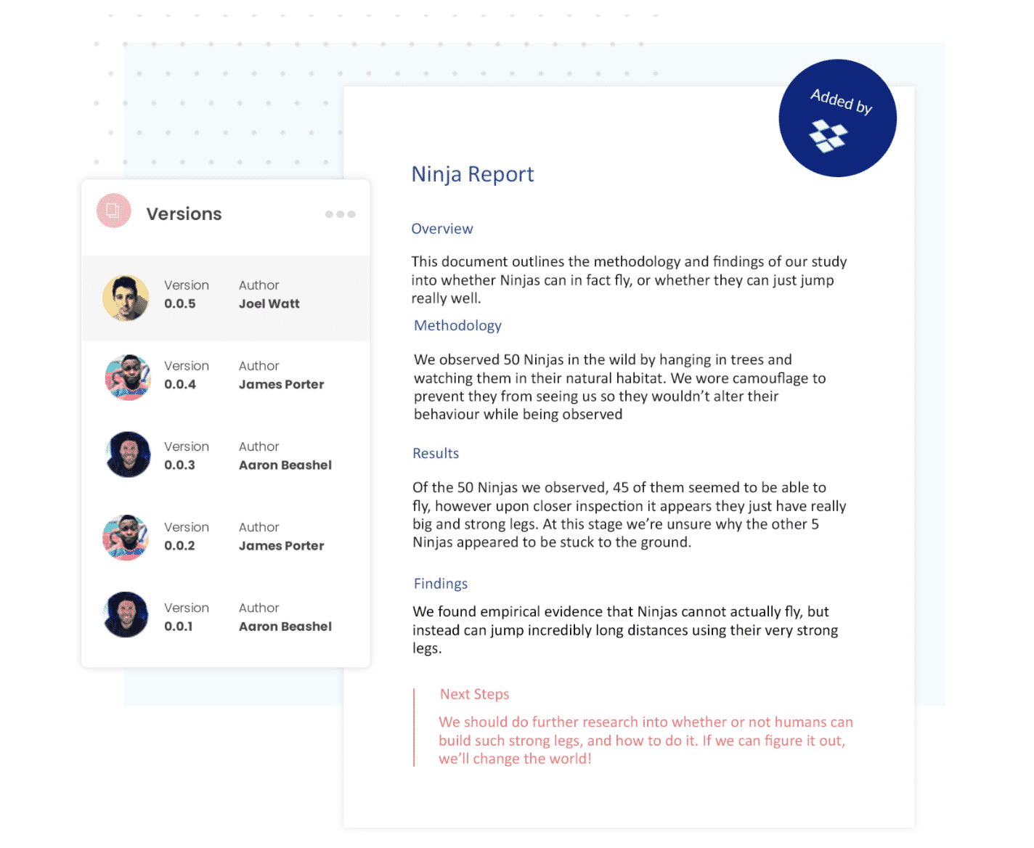Click the Added by badge text

[842, 101]
